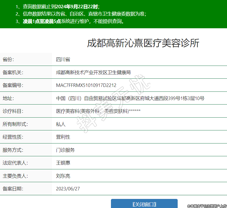Click the legal representative name 王银惠
Image resolution: width=227 pixels, height=208 pixels.
[x=63, y=163]
